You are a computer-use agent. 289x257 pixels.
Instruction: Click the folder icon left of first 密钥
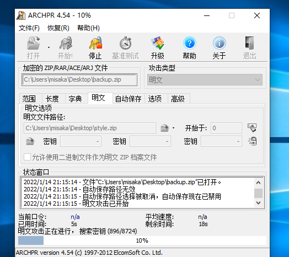tap(30, 141)
